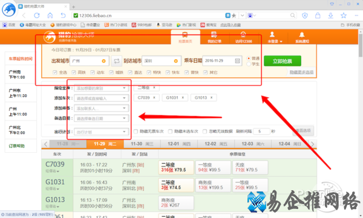Switch to 抢票首页 tab

pyautogui.click(x=185, y=37)
